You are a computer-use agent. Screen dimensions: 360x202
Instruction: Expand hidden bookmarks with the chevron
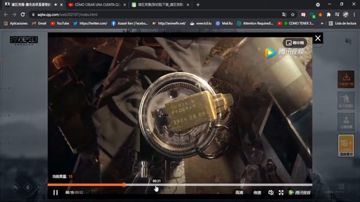coord(322,24)
